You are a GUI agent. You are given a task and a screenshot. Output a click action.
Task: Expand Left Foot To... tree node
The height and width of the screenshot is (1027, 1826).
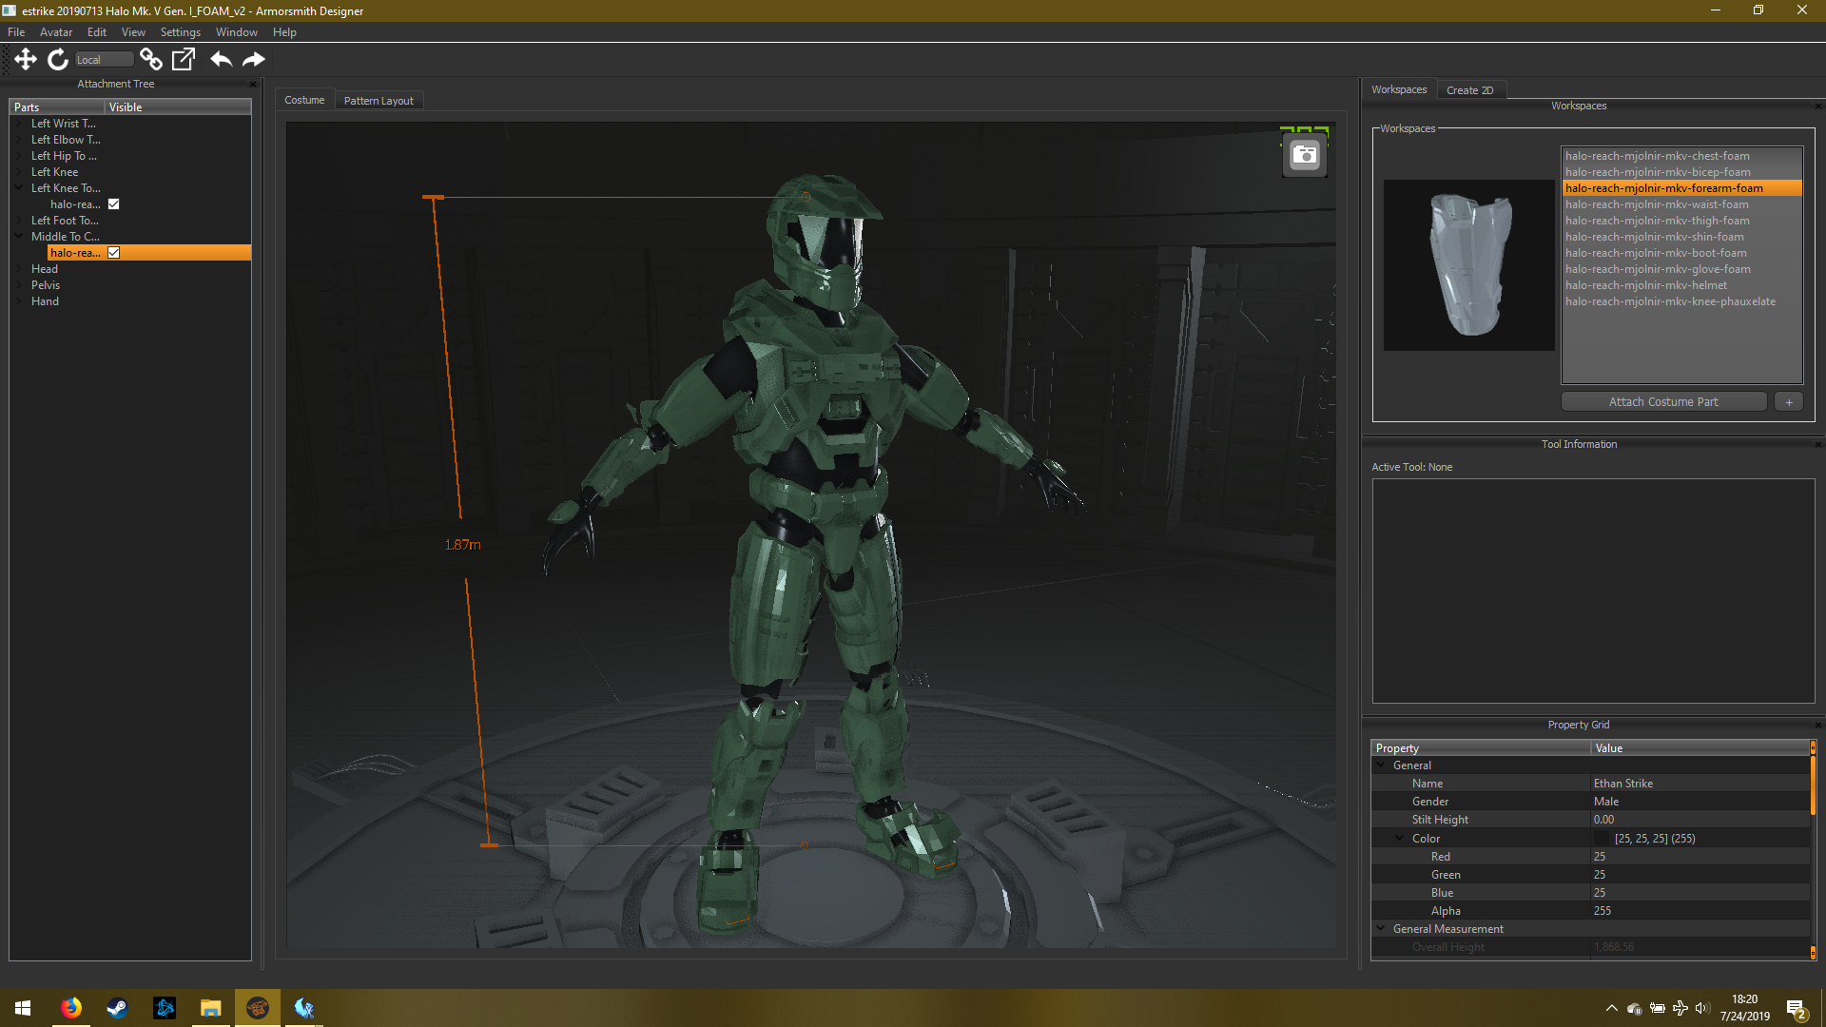[19, 221]
